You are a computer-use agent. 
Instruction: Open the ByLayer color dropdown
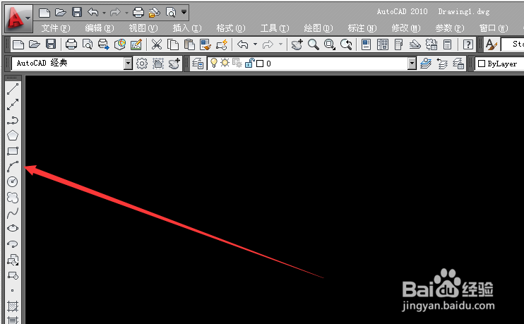click(x=499, y=64)
